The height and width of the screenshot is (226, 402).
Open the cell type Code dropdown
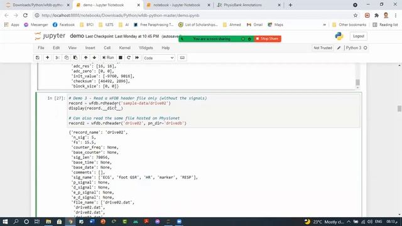[x=159, y=58]
